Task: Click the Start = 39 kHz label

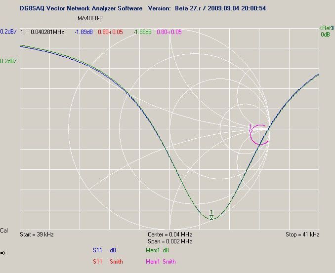Action: tap(37, 234)
